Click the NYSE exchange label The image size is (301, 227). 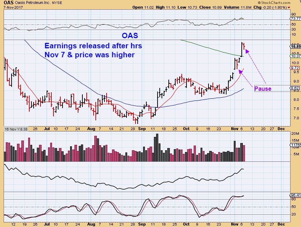coord(57,3)
